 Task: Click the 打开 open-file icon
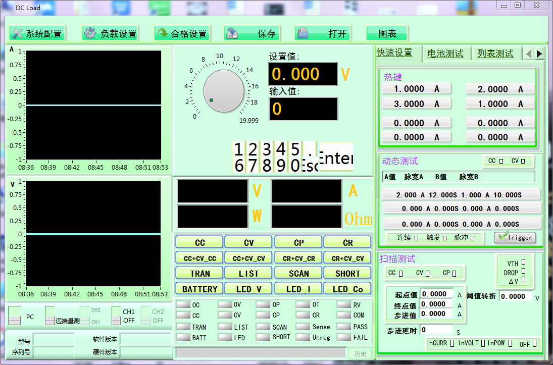click(x=303, y=34)
